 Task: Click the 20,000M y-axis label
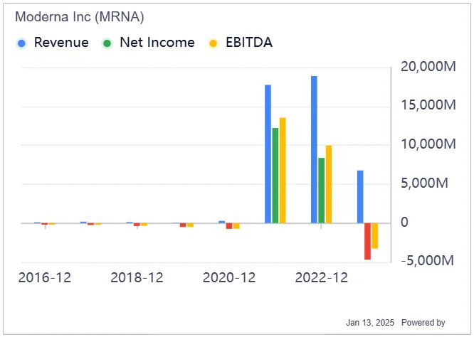(x=428, y=66)
